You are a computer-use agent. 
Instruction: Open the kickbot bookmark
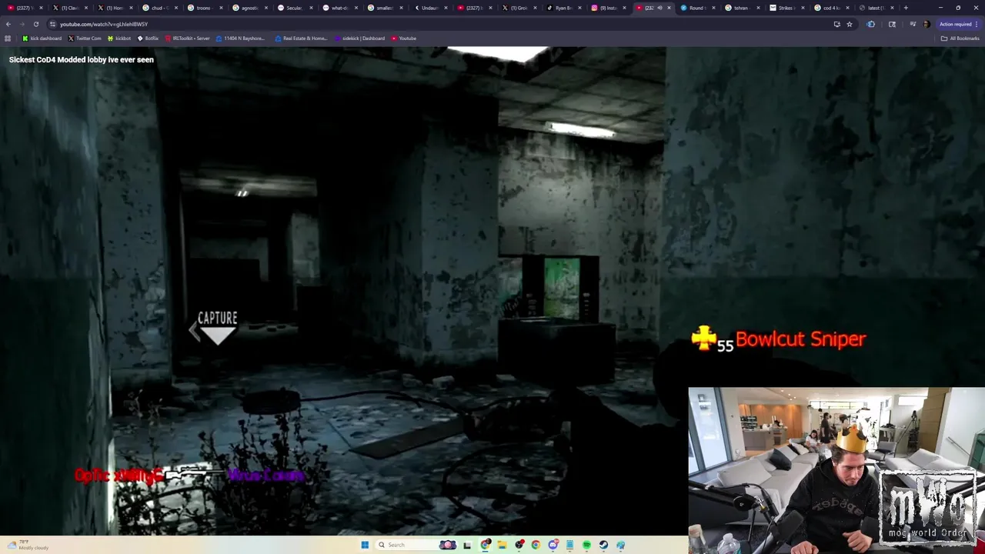pyautogui.click(x=119, y=38)
